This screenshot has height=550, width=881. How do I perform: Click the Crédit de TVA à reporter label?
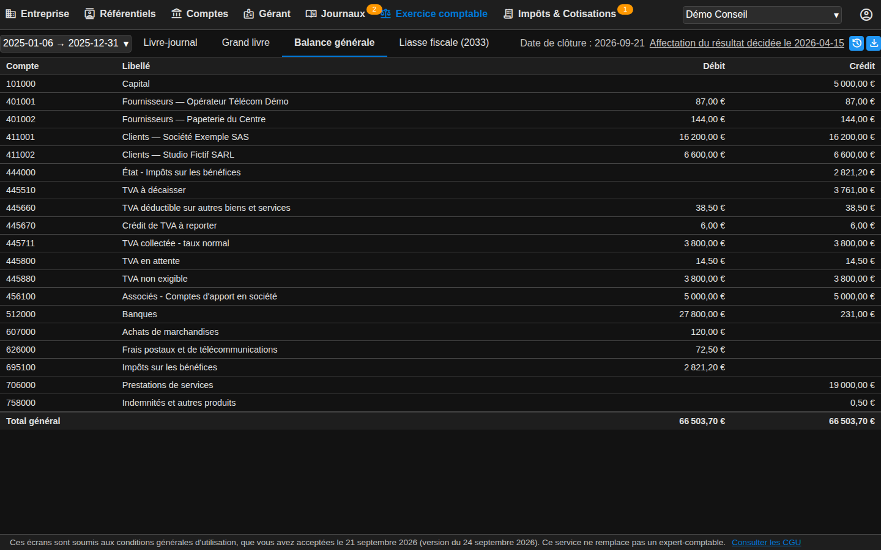pos(169,226)
